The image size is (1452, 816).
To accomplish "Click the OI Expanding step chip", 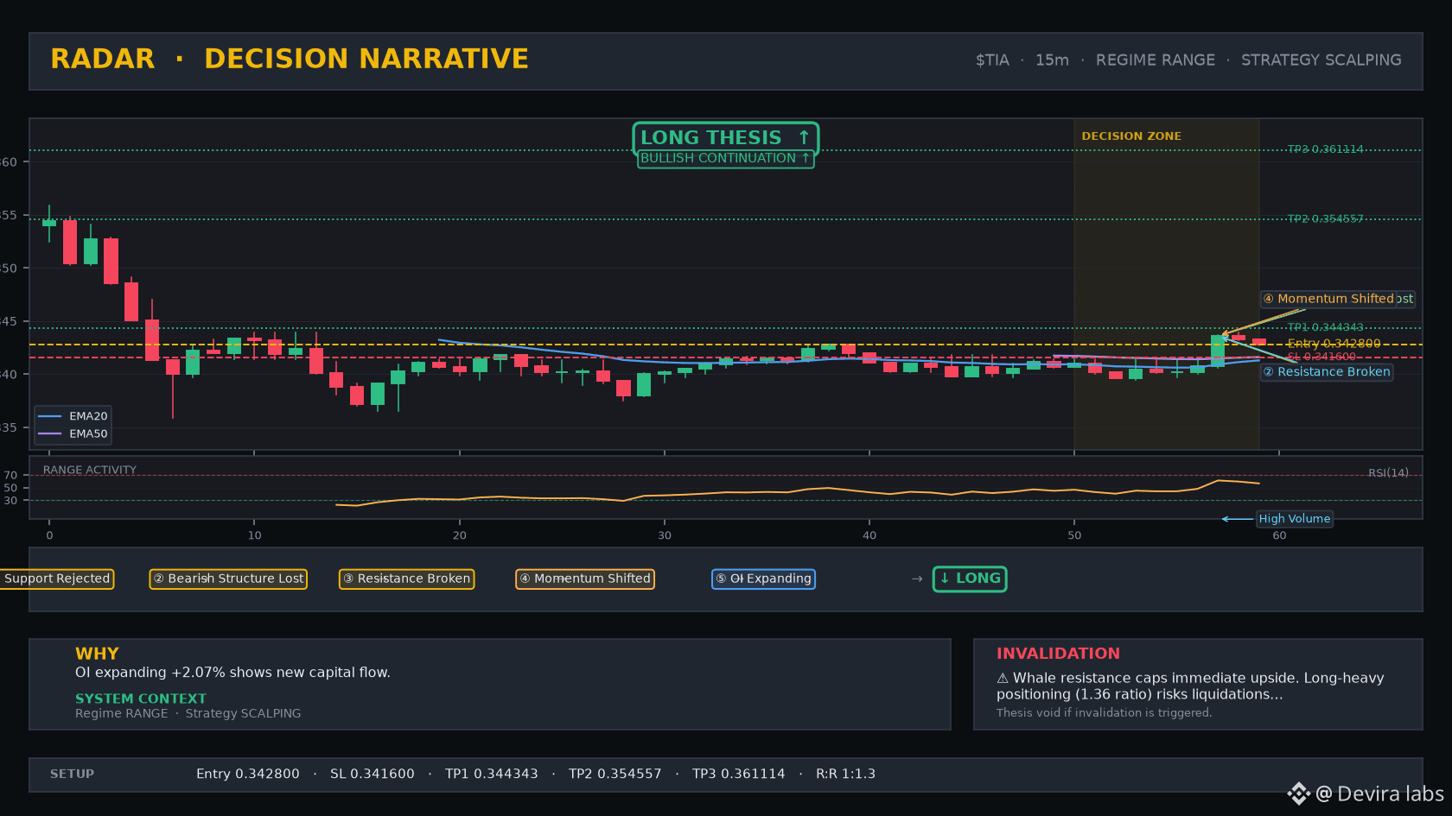I will pyautogui.click(x=763, y=579).
